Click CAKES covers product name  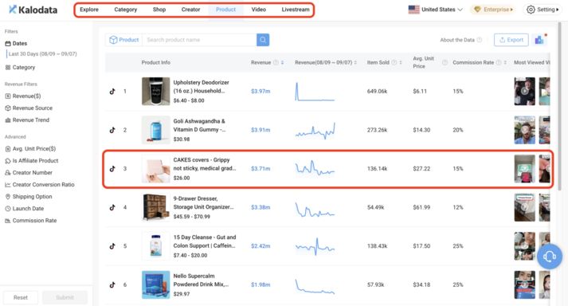click(204, 164)
